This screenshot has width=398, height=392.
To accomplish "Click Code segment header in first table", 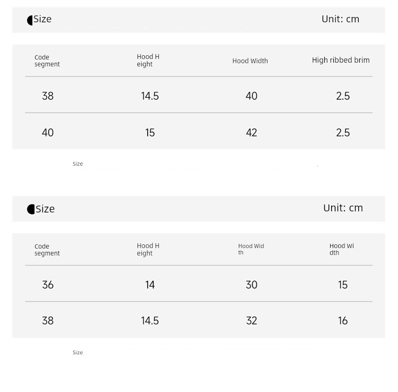I will click(47, 61).
